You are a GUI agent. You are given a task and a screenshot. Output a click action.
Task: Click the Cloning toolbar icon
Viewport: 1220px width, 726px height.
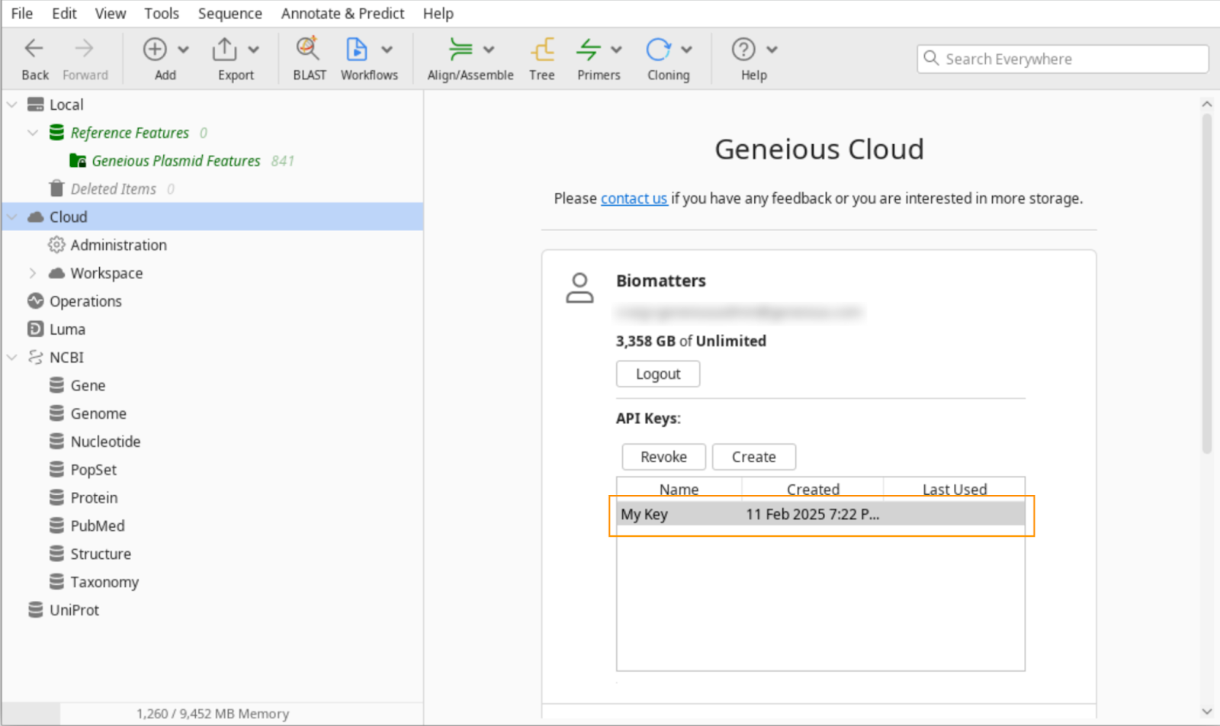point(658,50)
